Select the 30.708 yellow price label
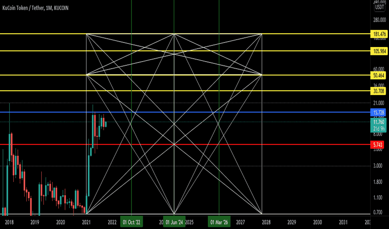Viewport: 389px width, 229px height. click(378, 91)
